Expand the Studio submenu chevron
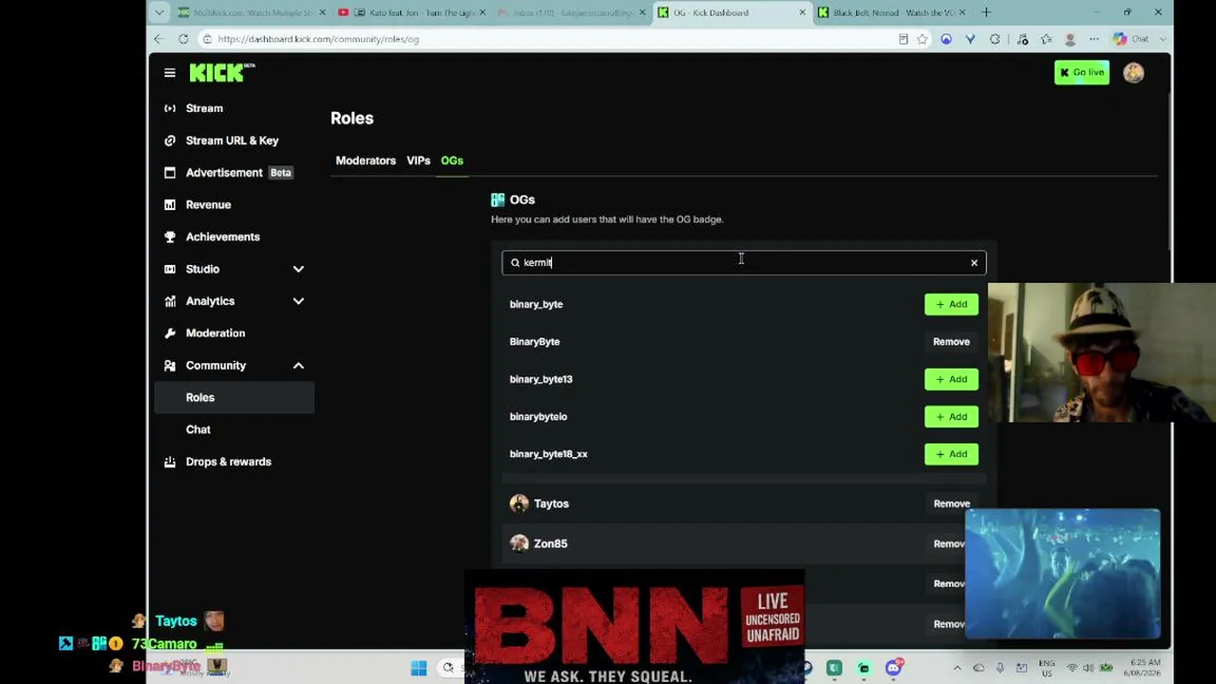 [298, 269]
